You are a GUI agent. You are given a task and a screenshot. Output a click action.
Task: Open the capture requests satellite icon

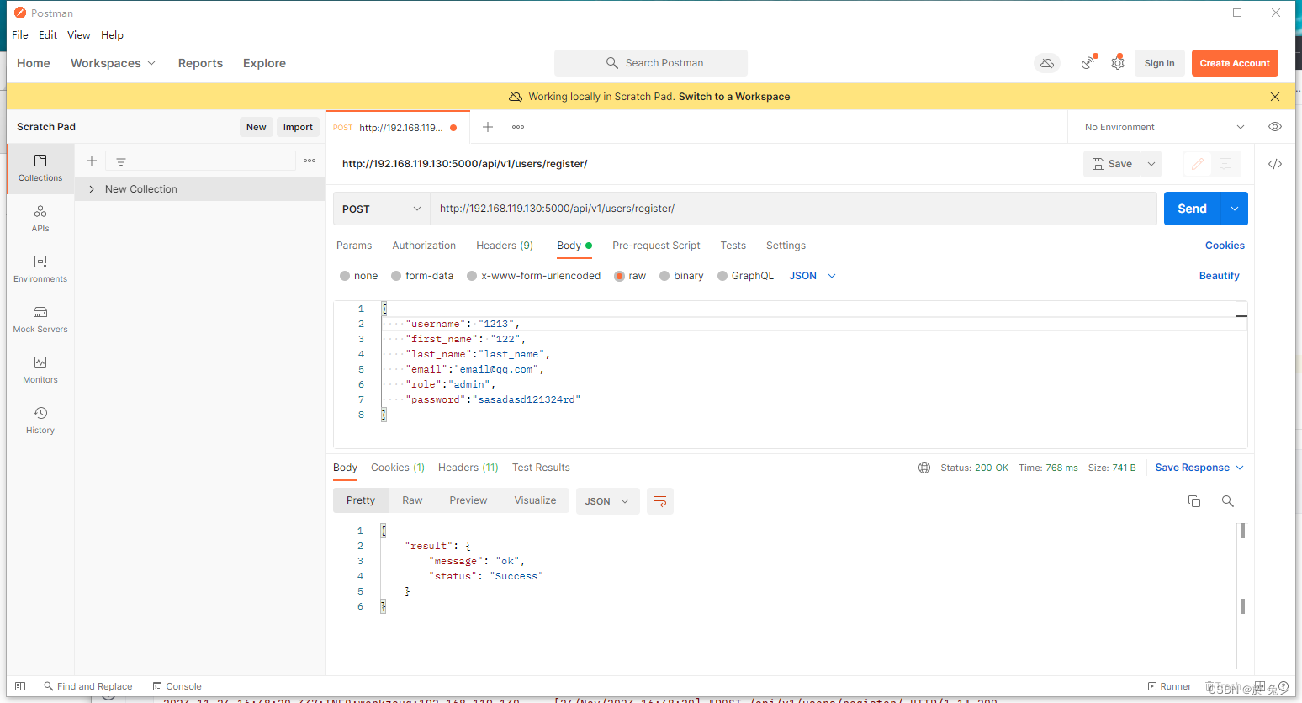pyautogui.click(x=1088, y=63)
